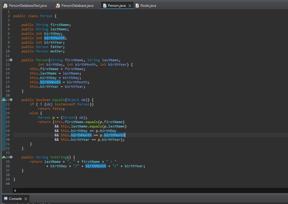The height and width of the screenshot is (204, 288).
Task: Open the PersonDatabase.java editor tab
Action: click(77, 6)
